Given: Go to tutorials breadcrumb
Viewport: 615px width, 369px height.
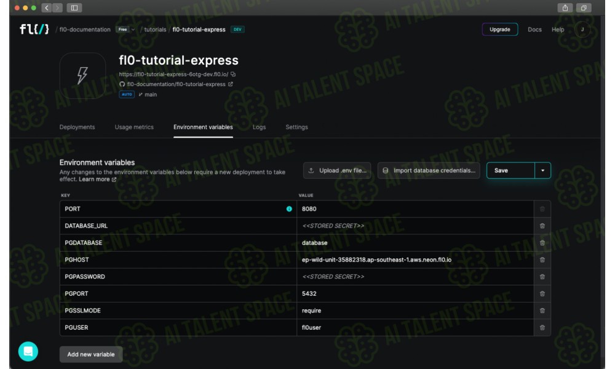Looking at the screenshot, I should pos(155,30).
